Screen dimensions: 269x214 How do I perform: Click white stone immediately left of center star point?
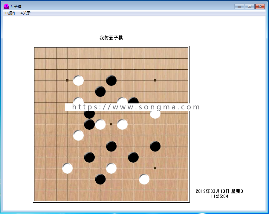(x=100, y=124)
